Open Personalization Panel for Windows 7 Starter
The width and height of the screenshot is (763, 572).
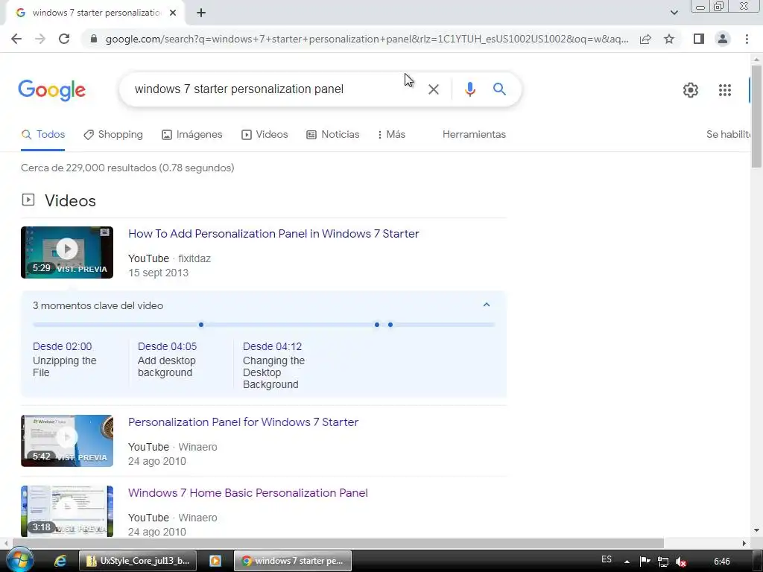[x=244, y=422]
